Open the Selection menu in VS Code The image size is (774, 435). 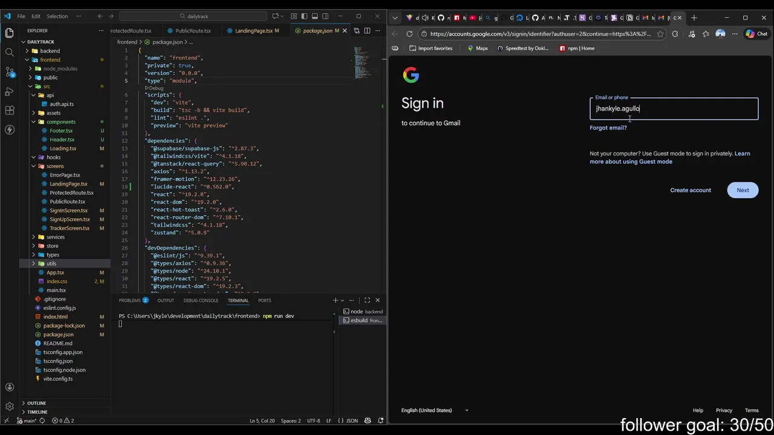pos(57,16)
